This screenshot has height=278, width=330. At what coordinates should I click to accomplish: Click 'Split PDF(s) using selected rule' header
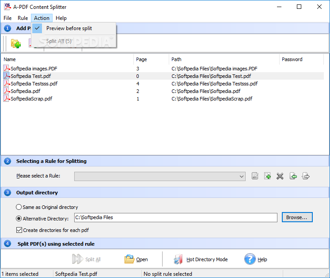(56, 244)
